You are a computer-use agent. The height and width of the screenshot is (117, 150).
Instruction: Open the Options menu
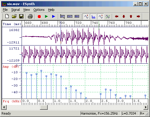pos(39,10)
